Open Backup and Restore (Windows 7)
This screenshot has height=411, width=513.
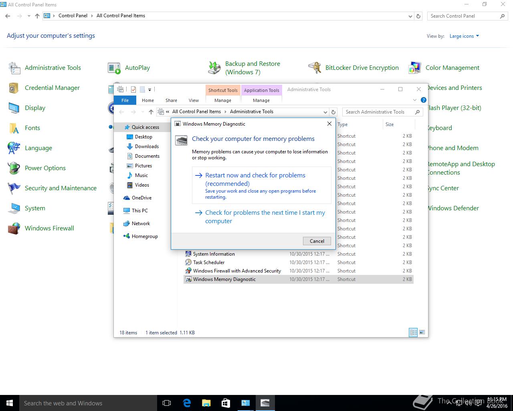[244, 68]
